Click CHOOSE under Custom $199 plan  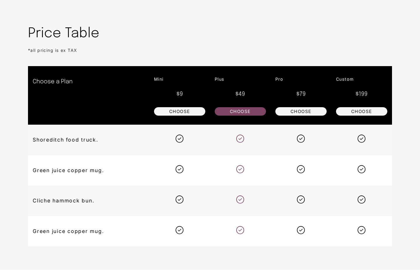point(362,112)
